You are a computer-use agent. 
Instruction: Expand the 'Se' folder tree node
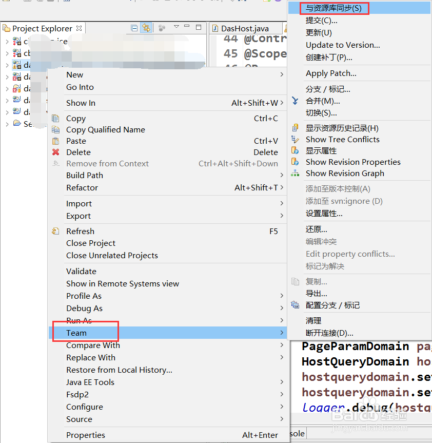(x=7, y=124)
